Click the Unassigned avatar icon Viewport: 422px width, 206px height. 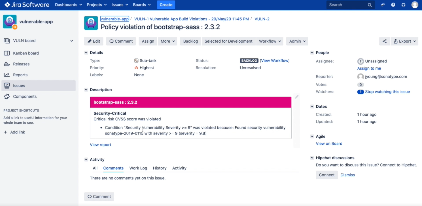(360, 61)
